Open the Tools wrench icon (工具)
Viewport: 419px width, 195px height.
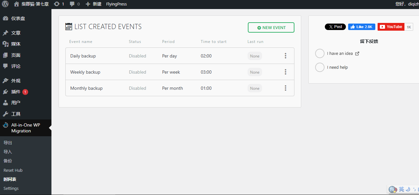(x=6, y=114)
